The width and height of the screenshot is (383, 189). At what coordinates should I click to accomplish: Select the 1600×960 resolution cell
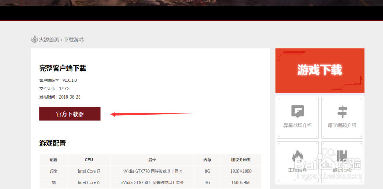[241, 182]
